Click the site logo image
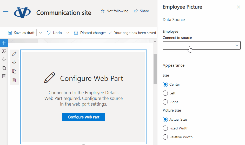Image resolution: width=245 pixels, height=145 pixels. pos(22,12)
